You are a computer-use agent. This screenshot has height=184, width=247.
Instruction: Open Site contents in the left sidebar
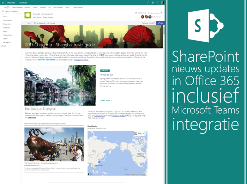(x=7, y=35)
